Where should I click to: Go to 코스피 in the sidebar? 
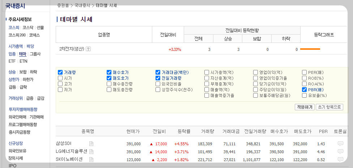tap(14, 28)
